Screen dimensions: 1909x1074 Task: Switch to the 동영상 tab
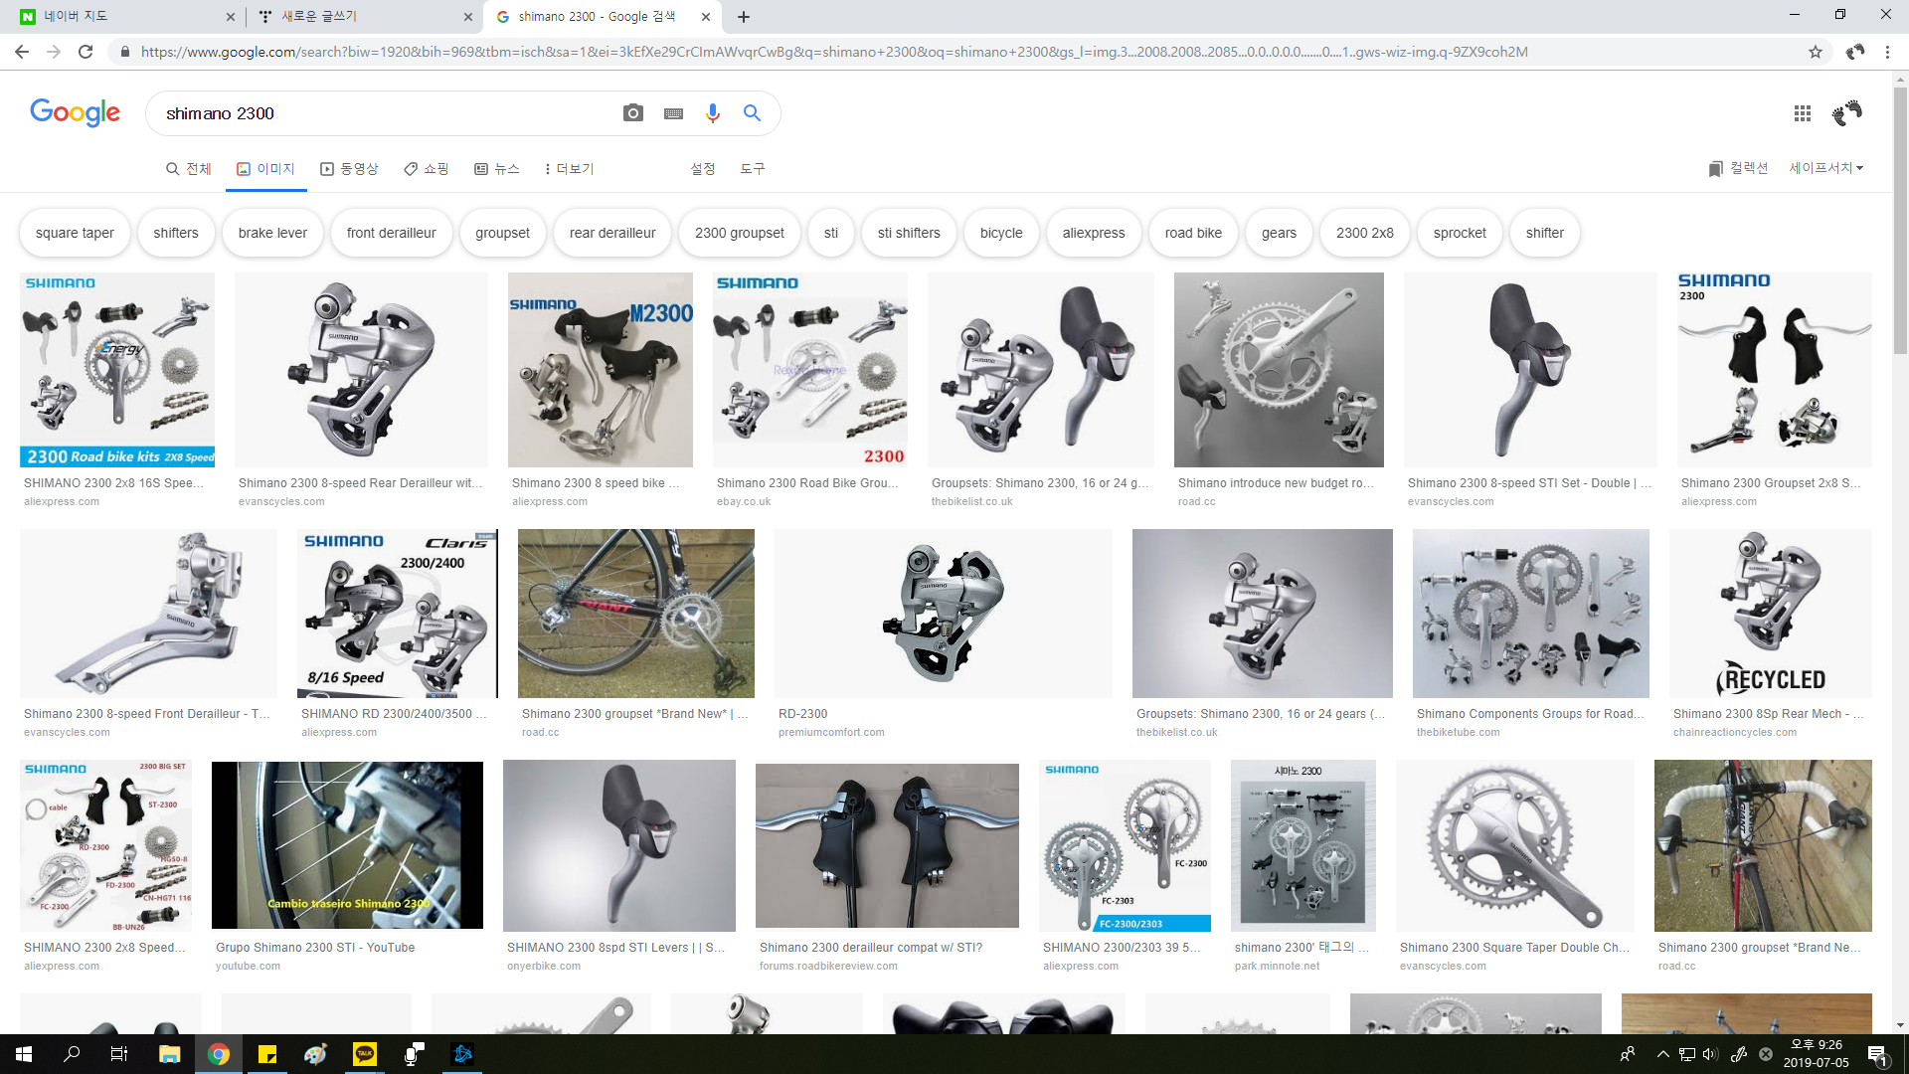point(349,169)
